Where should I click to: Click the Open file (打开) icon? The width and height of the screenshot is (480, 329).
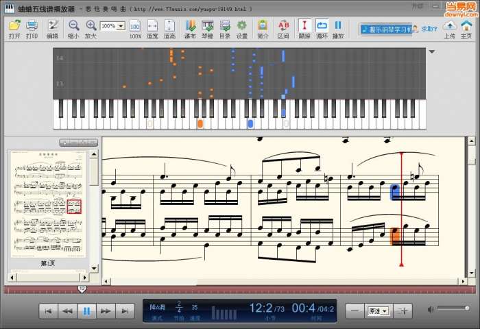point(14,26)
